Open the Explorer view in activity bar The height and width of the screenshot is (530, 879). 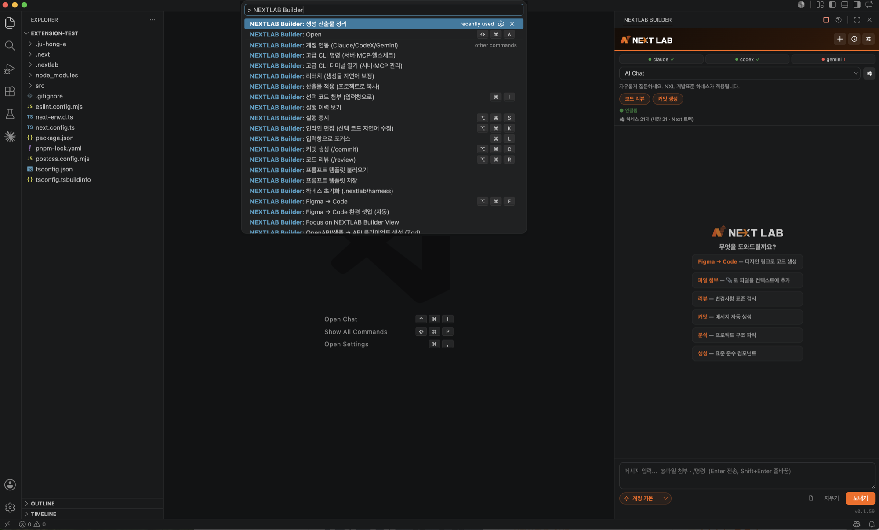(x=10, y=23)
